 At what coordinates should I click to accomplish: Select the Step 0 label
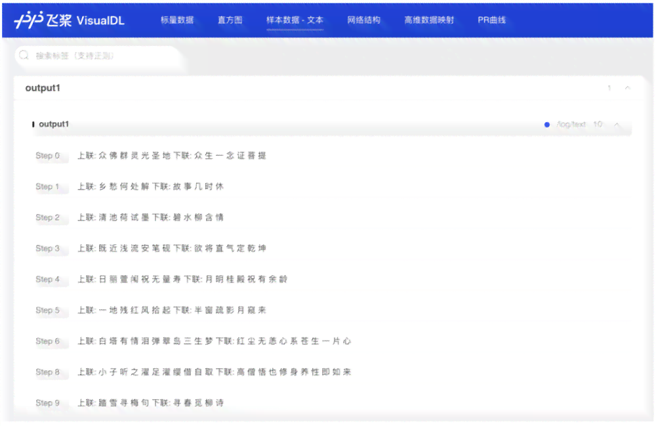click(x=48, y=156)
